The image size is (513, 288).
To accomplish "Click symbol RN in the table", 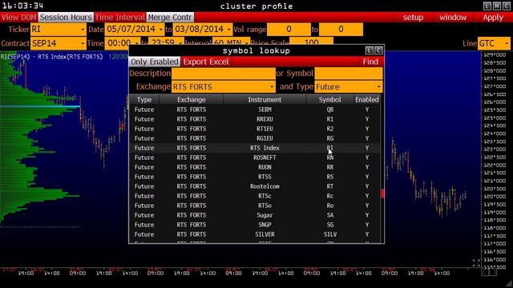I will click(x=329, y=158).
